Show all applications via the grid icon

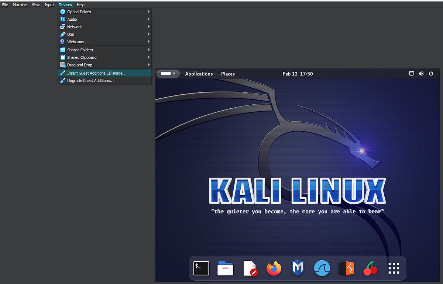[394, 268]
